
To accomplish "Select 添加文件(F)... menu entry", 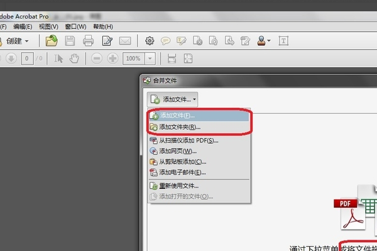I will click(199, 115).
